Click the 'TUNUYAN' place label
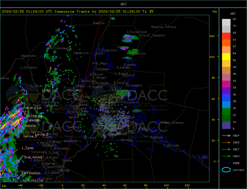The image size is (247, 189). 64,171
